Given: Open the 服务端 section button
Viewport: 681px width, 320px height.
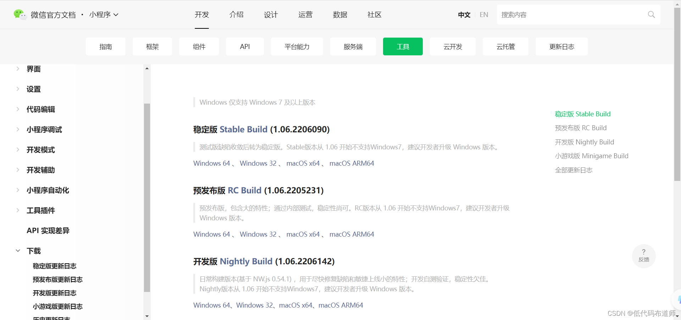Looking at the screenshot, I should (x=353, y=46).
